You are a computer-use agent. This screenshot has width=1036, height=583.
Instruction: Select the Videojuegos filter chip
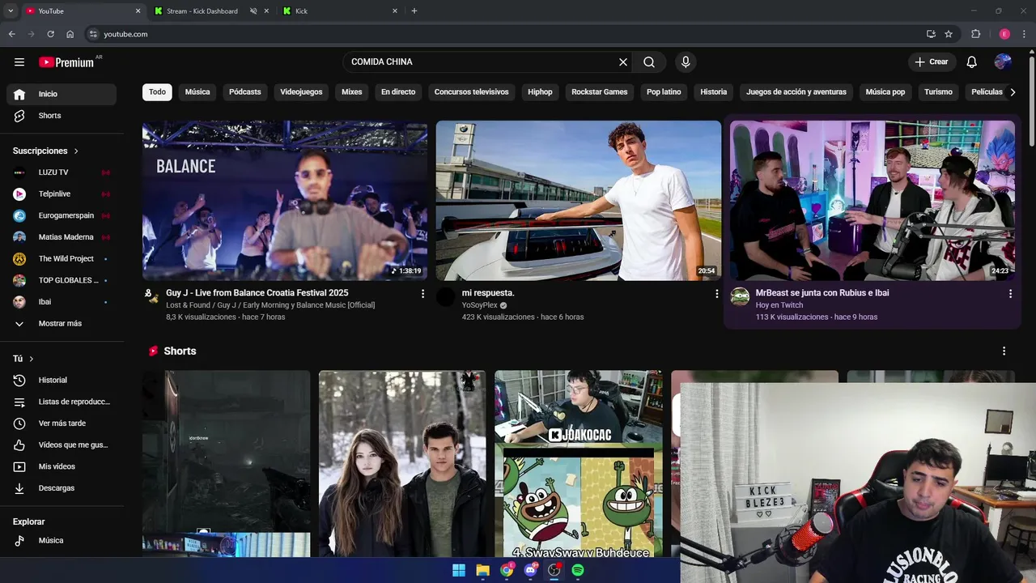coord(301,92)
